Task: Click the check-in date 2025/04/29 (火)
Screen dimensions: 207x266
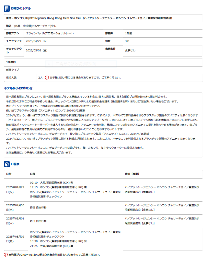Action: (x=37, y=41)
